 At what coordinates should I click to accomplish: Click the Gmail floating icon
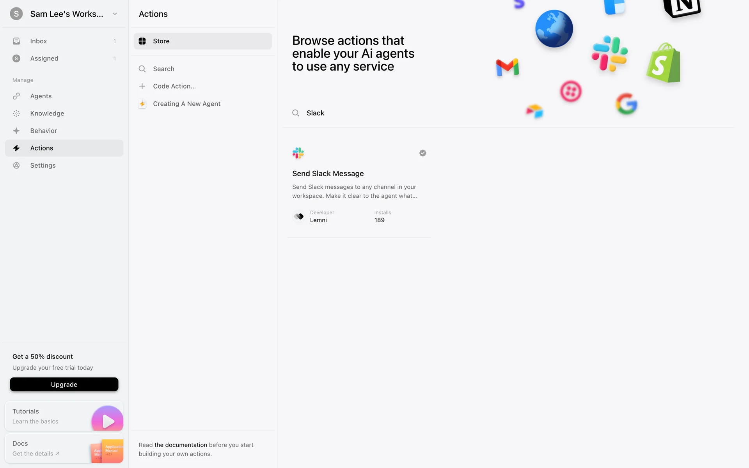[x=507, y=67]
